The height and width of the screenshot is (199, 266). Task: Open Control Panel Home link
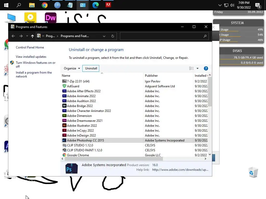pyautogui.click(x=30, y=47)
